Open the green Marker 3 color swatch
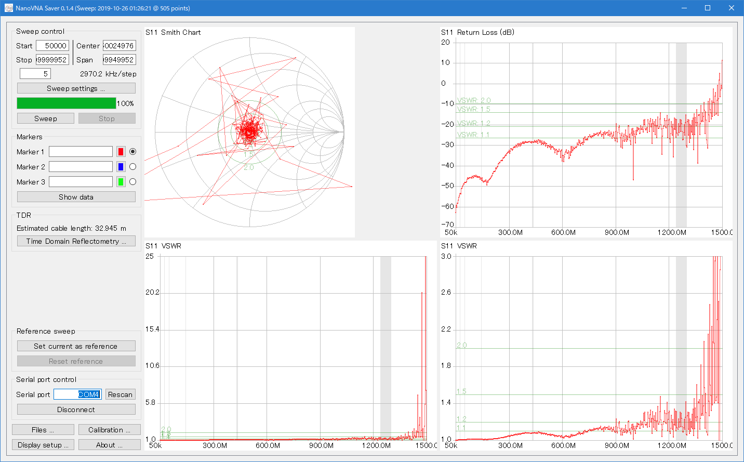 [x=121, y=182]
